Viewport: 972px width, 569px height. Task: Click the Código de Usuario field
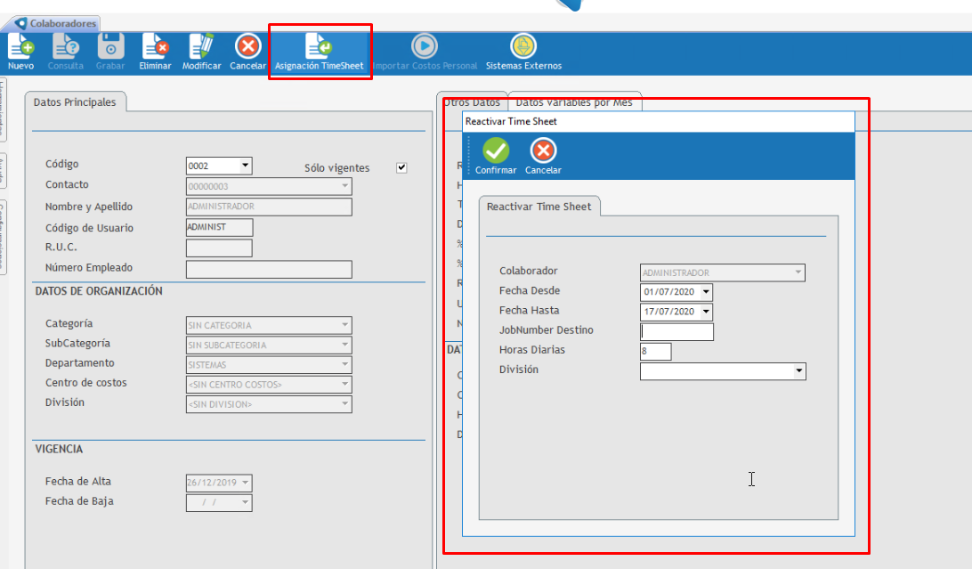point(220,227)
